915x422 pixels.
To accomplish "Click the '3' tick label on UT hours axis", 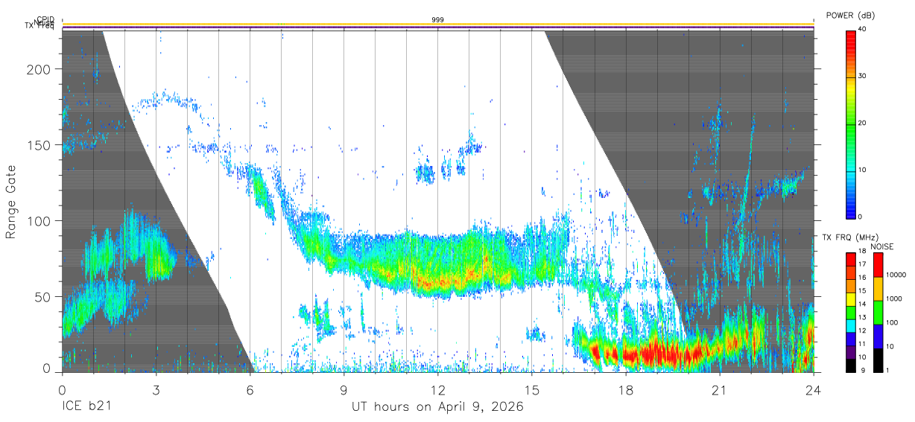I will tap(156, 390).
